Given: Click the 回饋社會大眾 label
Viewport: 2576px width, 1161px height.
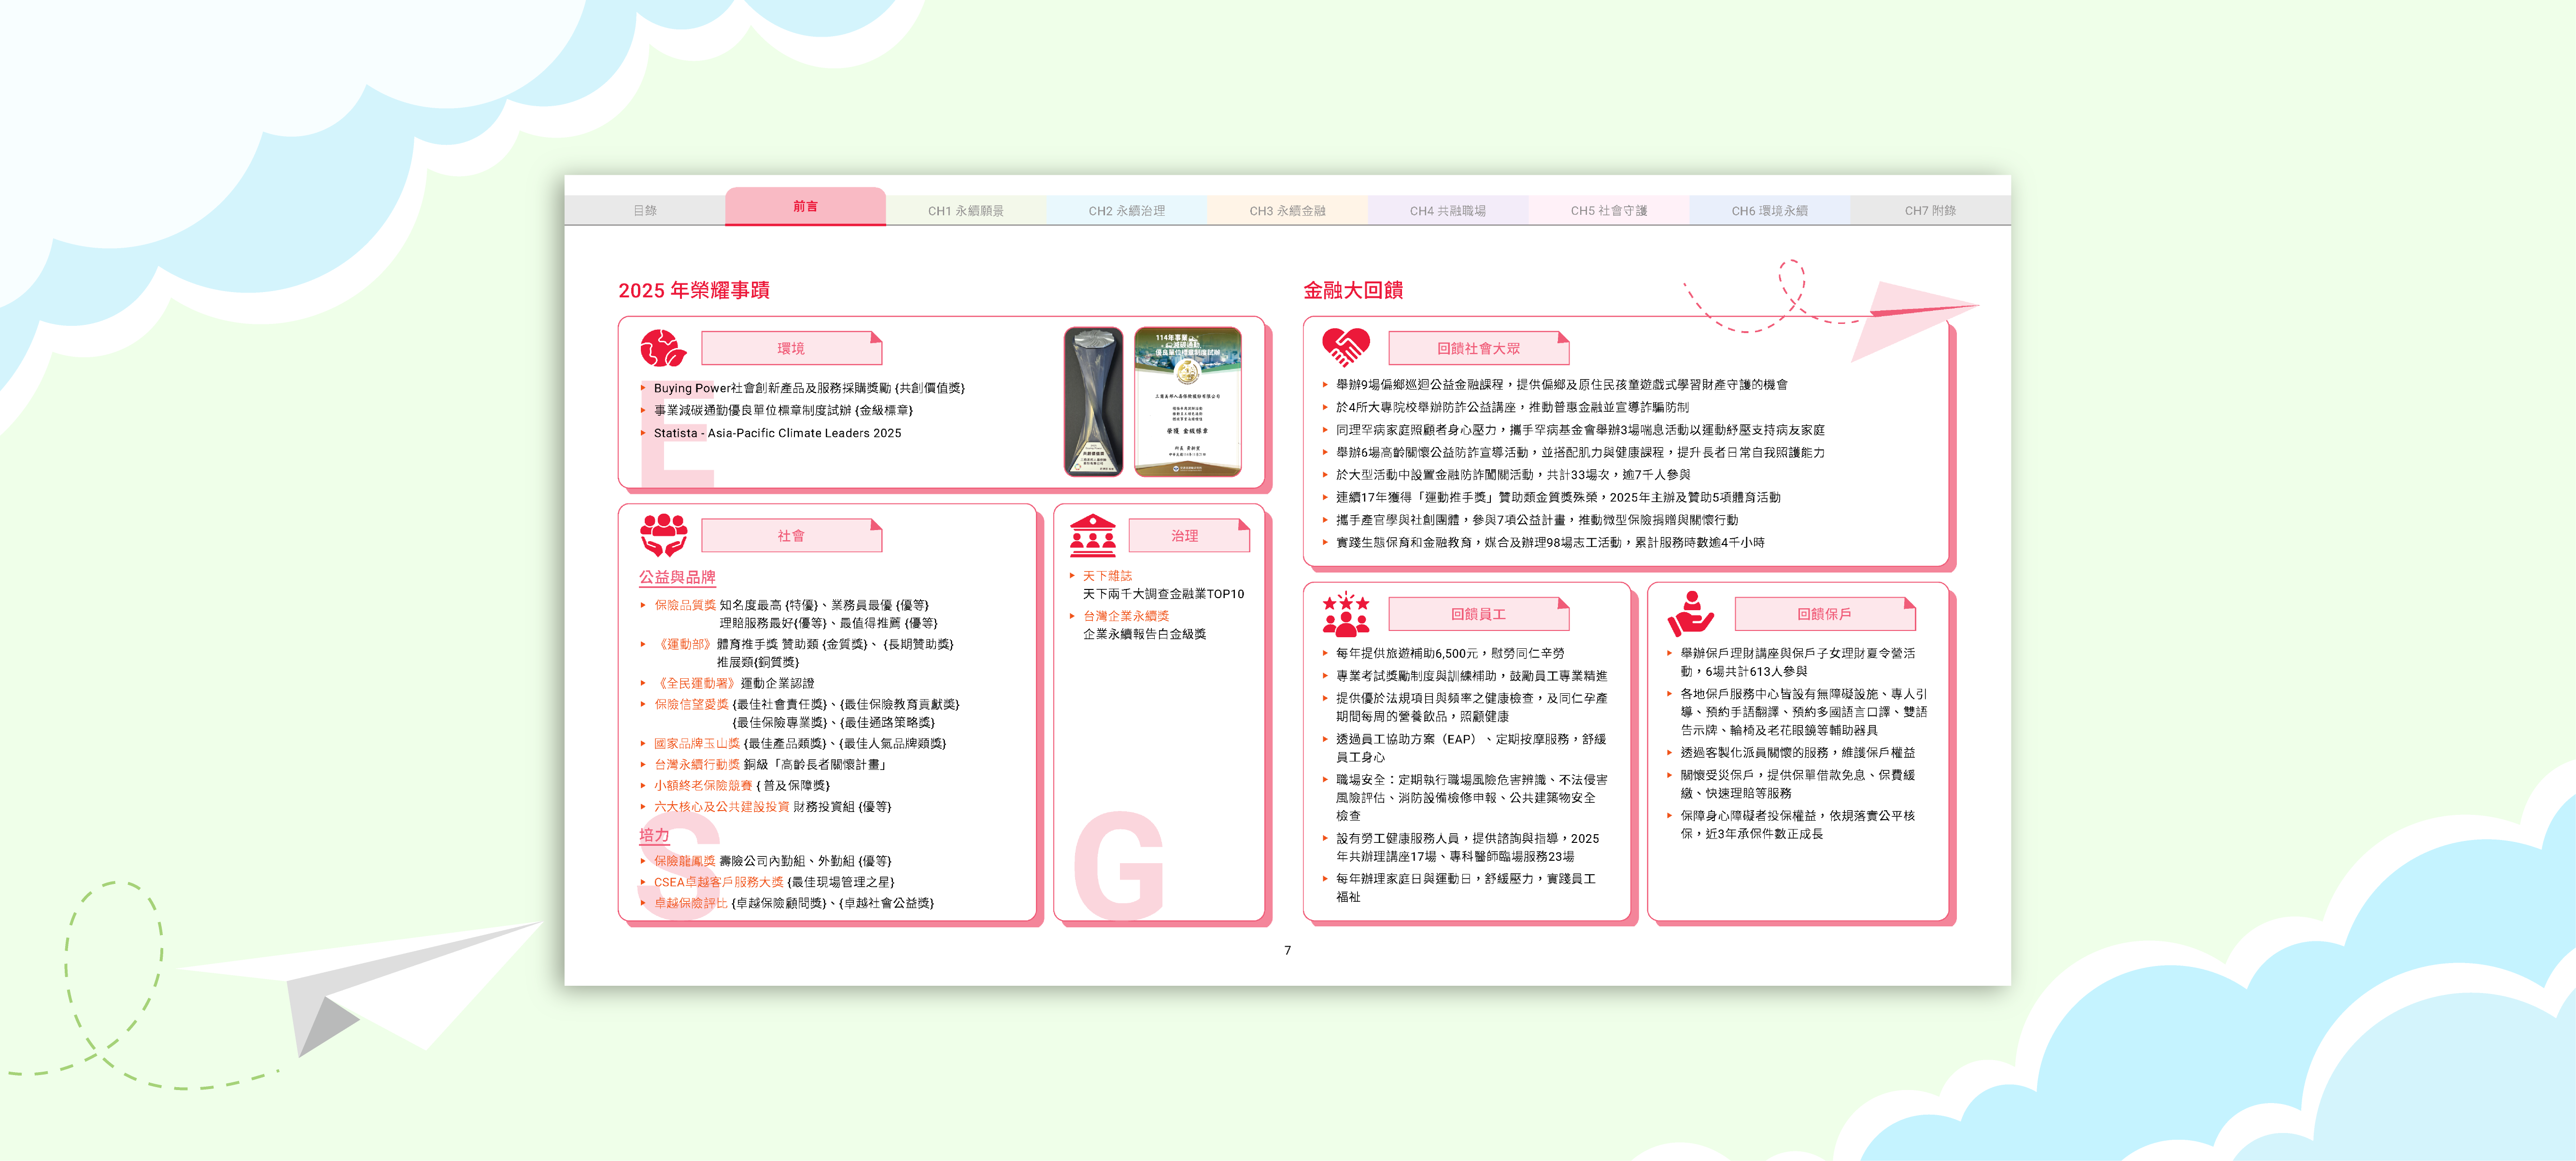Looking at the screenshot, I should pyautogui.click(x=1478, y=348).
